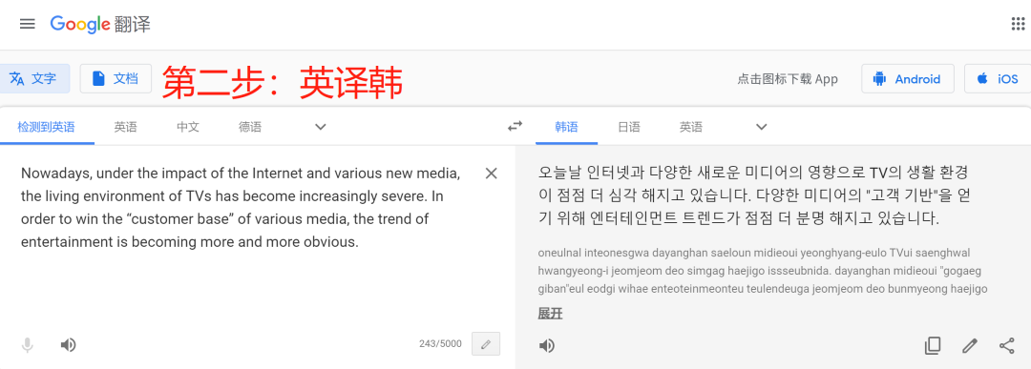This screenshot has height=369, width=1031.
Task: Suggest an edit to the translation
Action: pyautogui.click(x=970, y=345)
